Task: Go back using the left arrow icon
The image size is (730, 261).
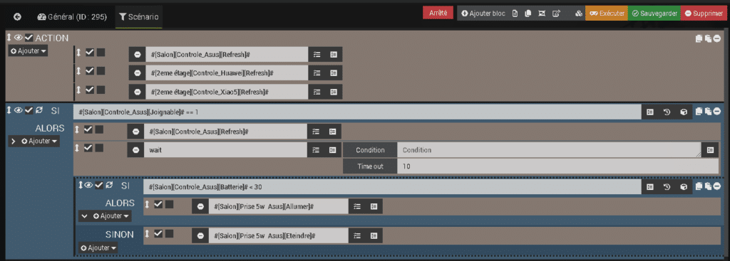Action: click(x=18, y=17)
